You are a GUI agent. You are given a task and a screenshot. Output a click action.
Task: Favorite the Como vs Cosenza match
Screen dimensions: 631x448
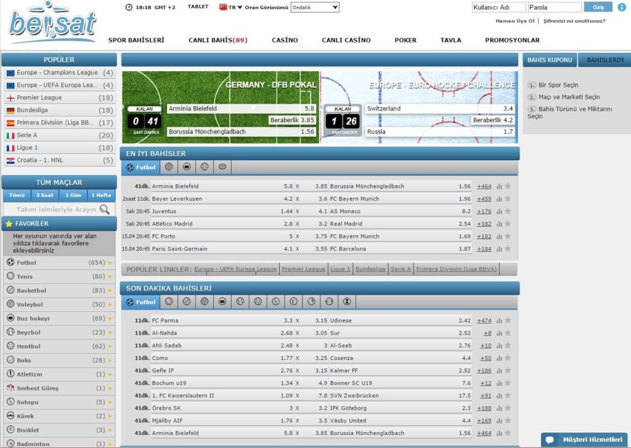point(508,358)
